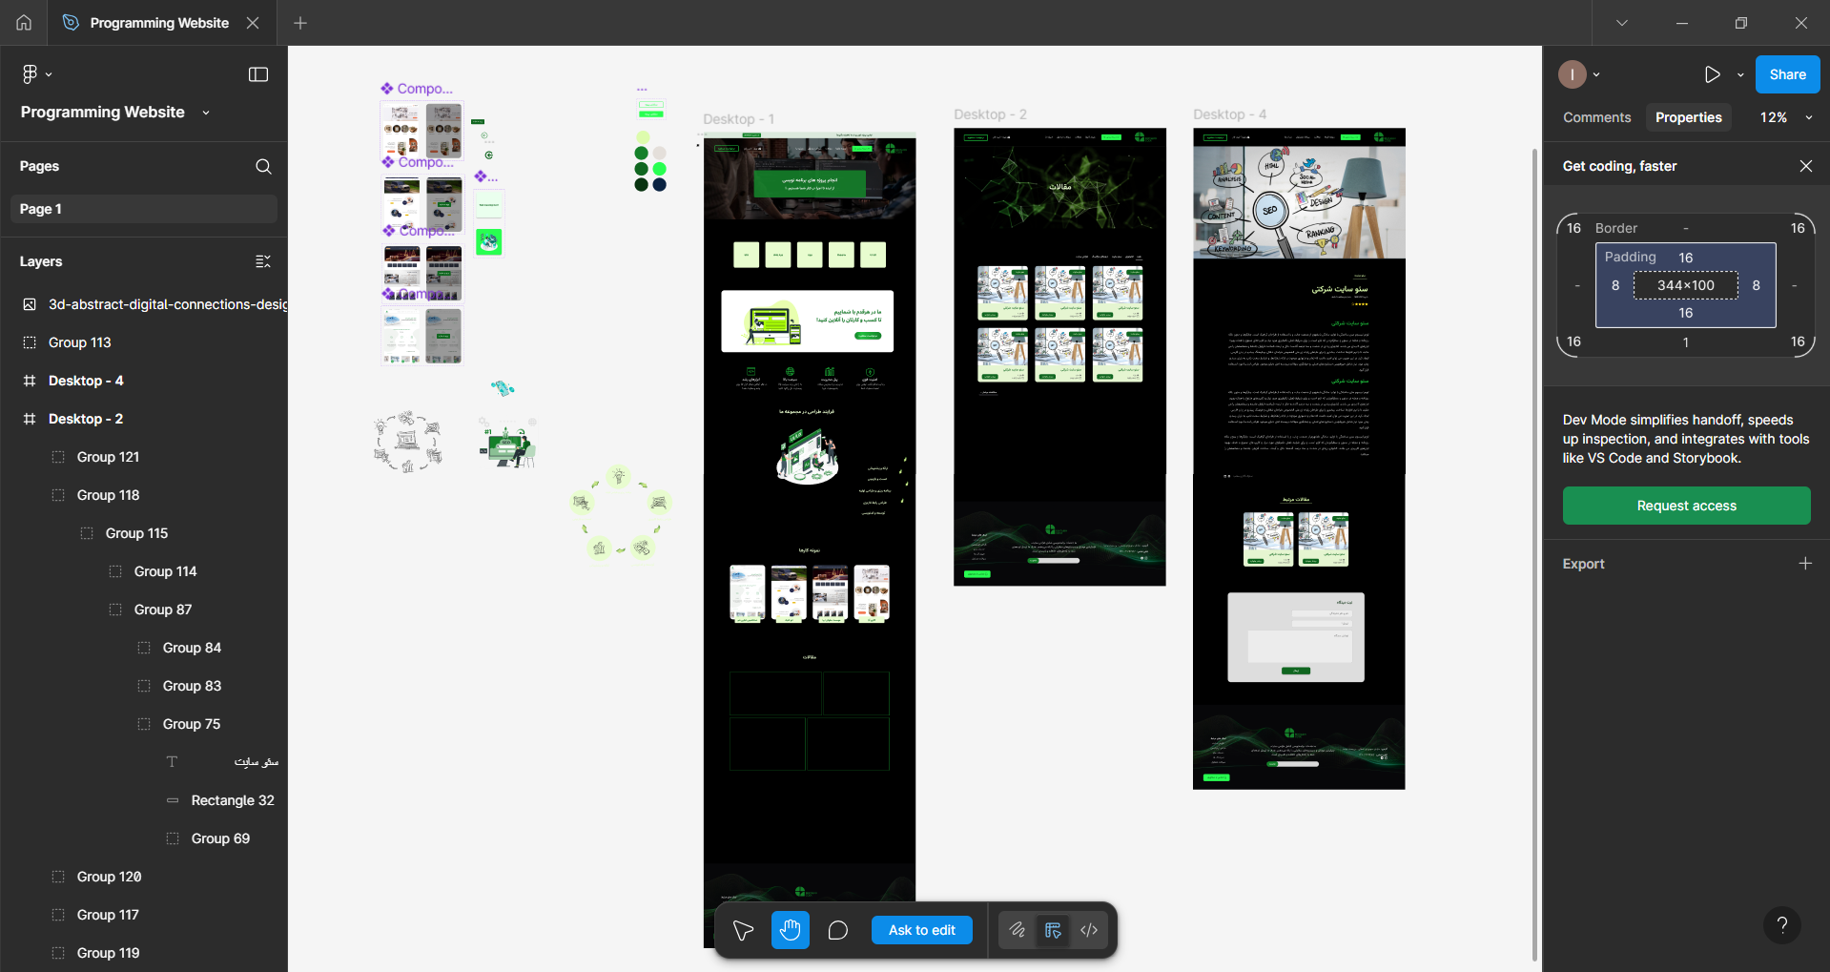
Task: Toggle the Design mode toolbar icon
Action: click(1053, 930)
